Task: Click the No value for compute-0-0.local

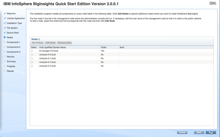Action: point(102,54)
